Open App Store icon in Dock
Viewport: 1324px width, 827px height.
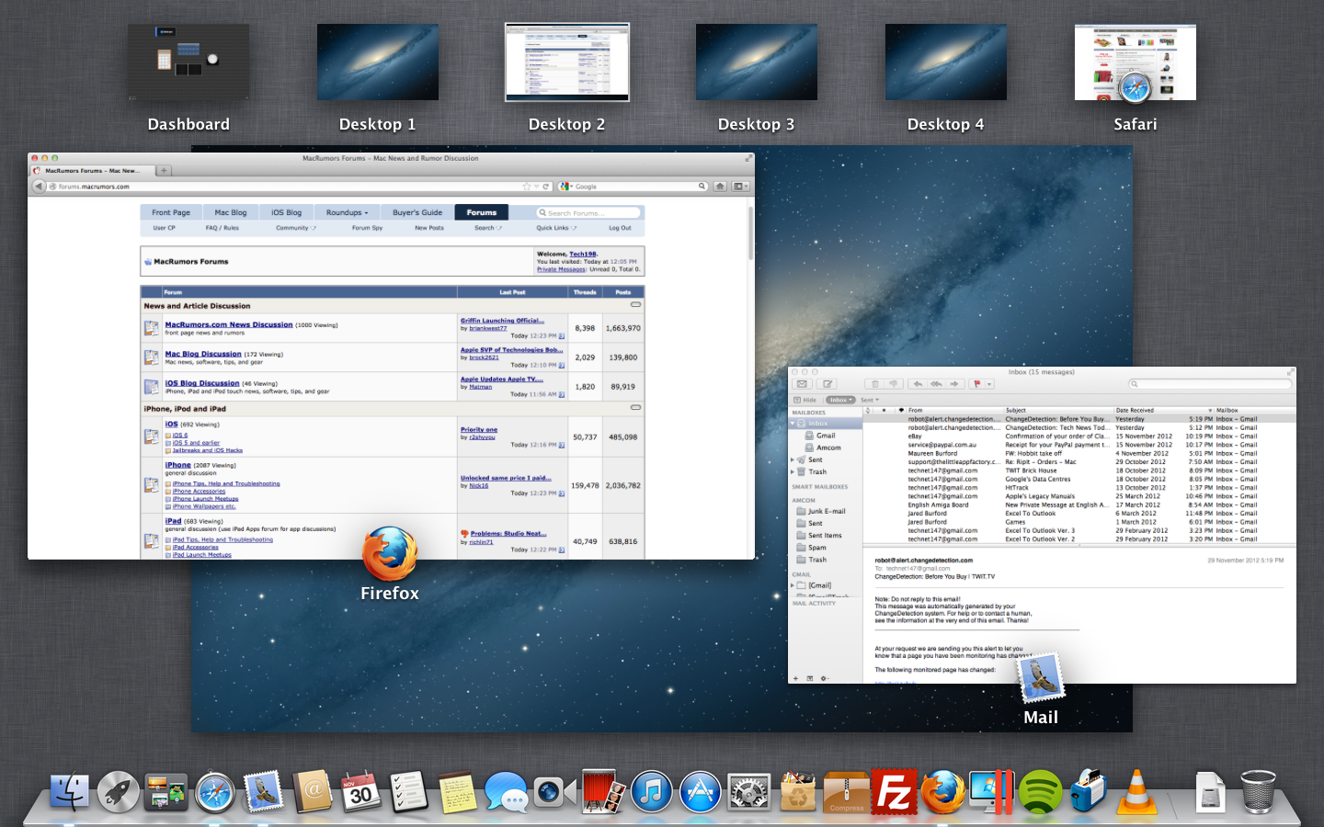tap(701, 791)
